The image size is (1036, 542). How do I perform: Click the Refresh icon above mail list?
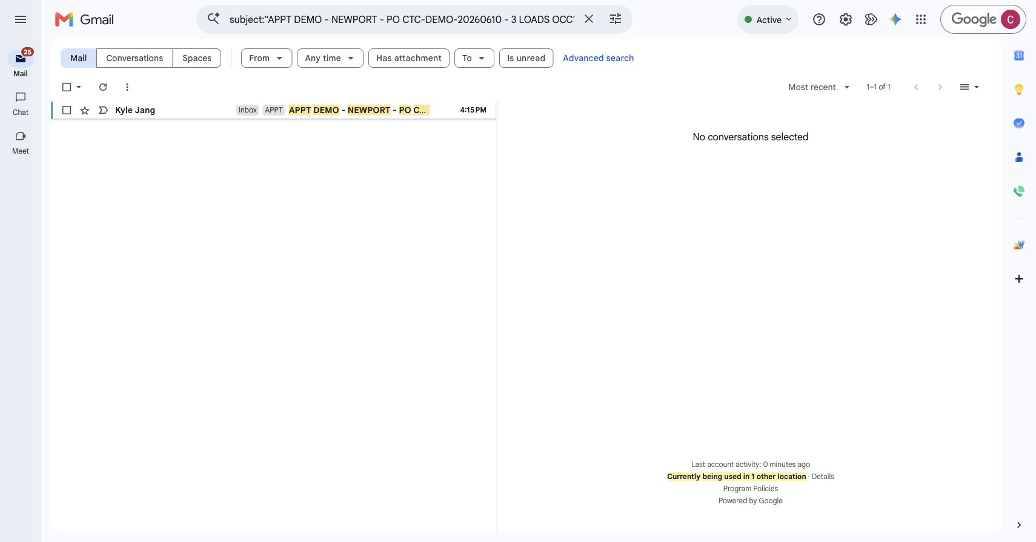click(103, 87)
